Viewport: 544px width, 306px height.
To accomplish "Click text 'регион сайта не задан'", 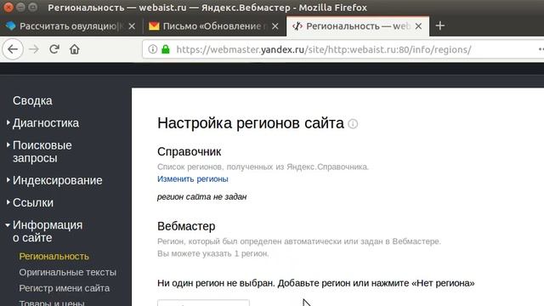I will (202, 196).
